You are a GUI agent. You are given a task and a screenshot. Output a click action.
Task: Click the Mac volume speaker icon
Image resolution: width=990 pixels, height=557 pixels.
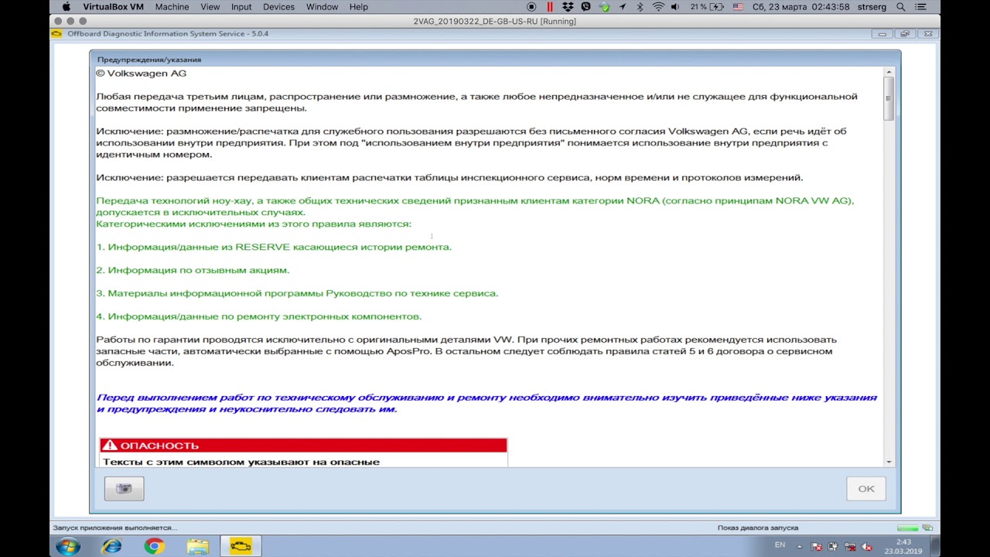[676, 7]
